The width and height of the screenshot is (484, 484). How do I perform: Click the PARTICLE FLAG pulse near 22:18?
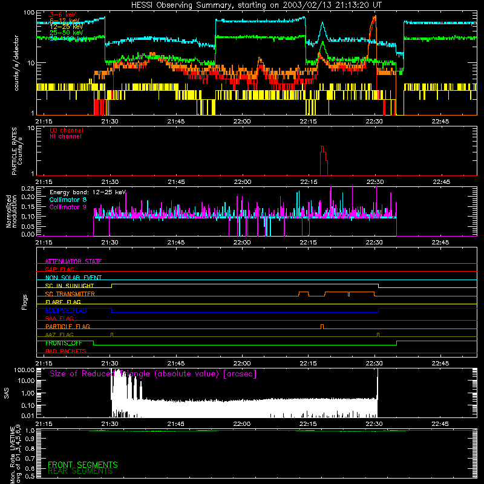[x=322, y=327]
